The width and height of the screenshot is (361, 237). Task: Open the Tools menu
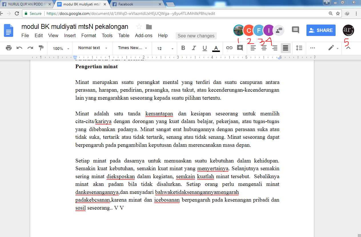point(107,36)
